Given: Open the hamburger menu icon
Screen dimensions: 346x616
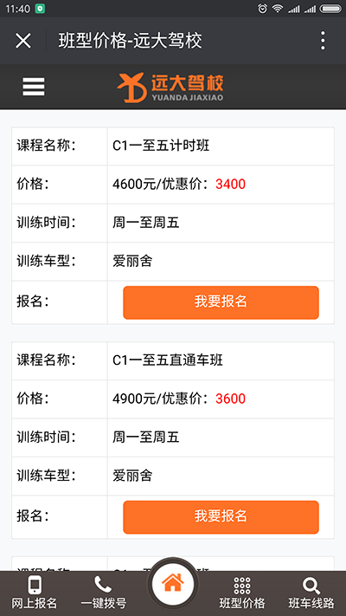Looking at the screenshot, I should (x=34, y=87).
